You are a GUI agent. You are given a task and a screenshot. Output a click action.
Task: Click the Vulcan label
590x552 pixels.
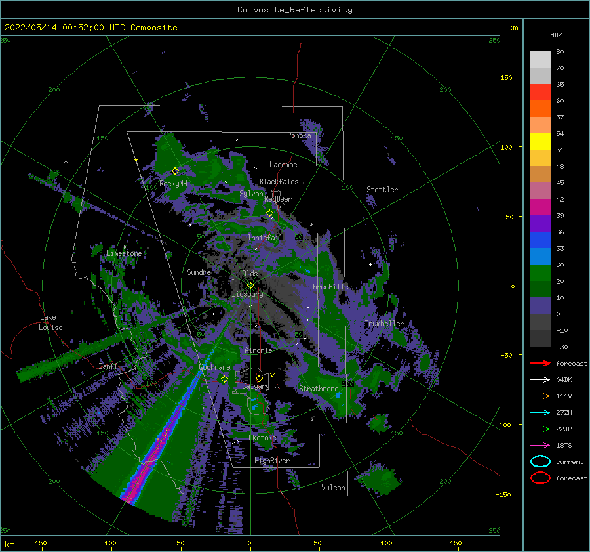tap(334, 488)
